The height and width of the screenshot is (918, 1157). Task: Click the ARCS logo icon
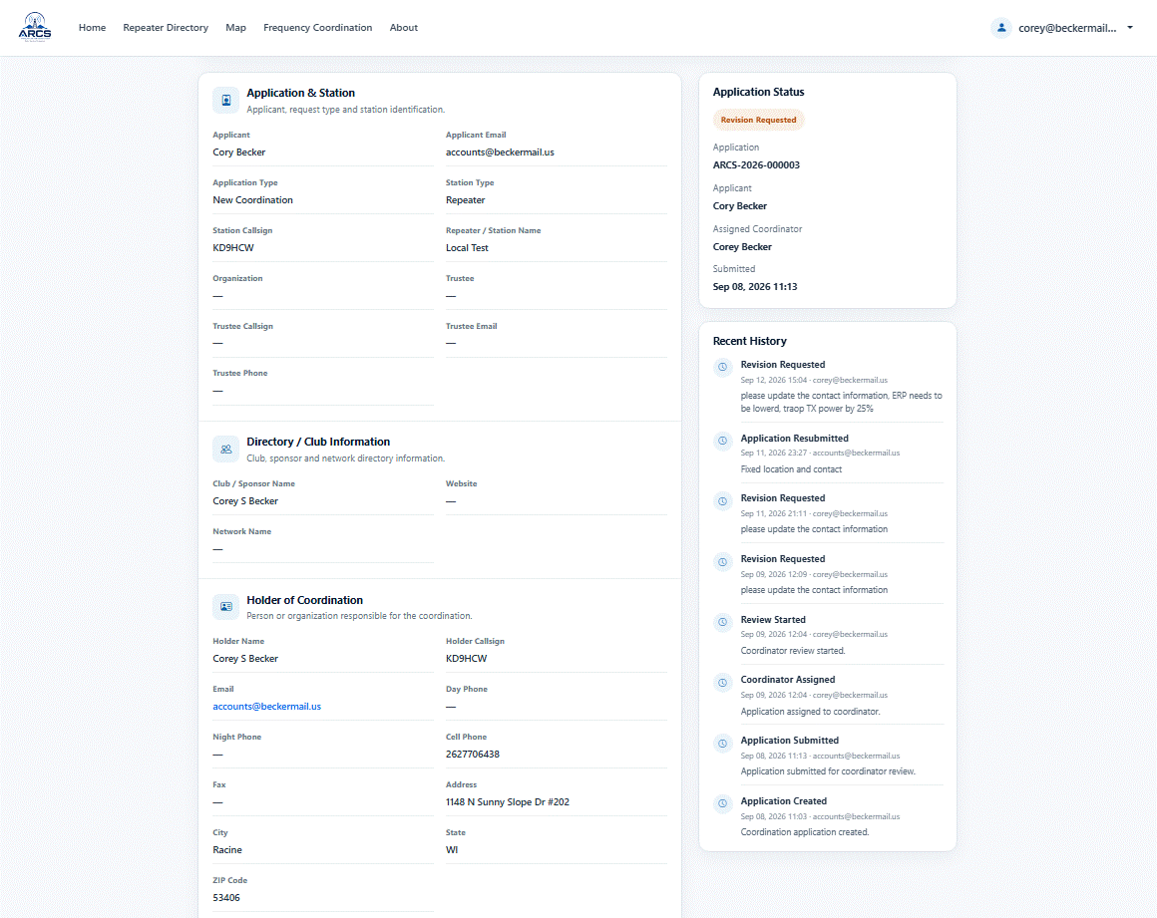coord(35,27)
